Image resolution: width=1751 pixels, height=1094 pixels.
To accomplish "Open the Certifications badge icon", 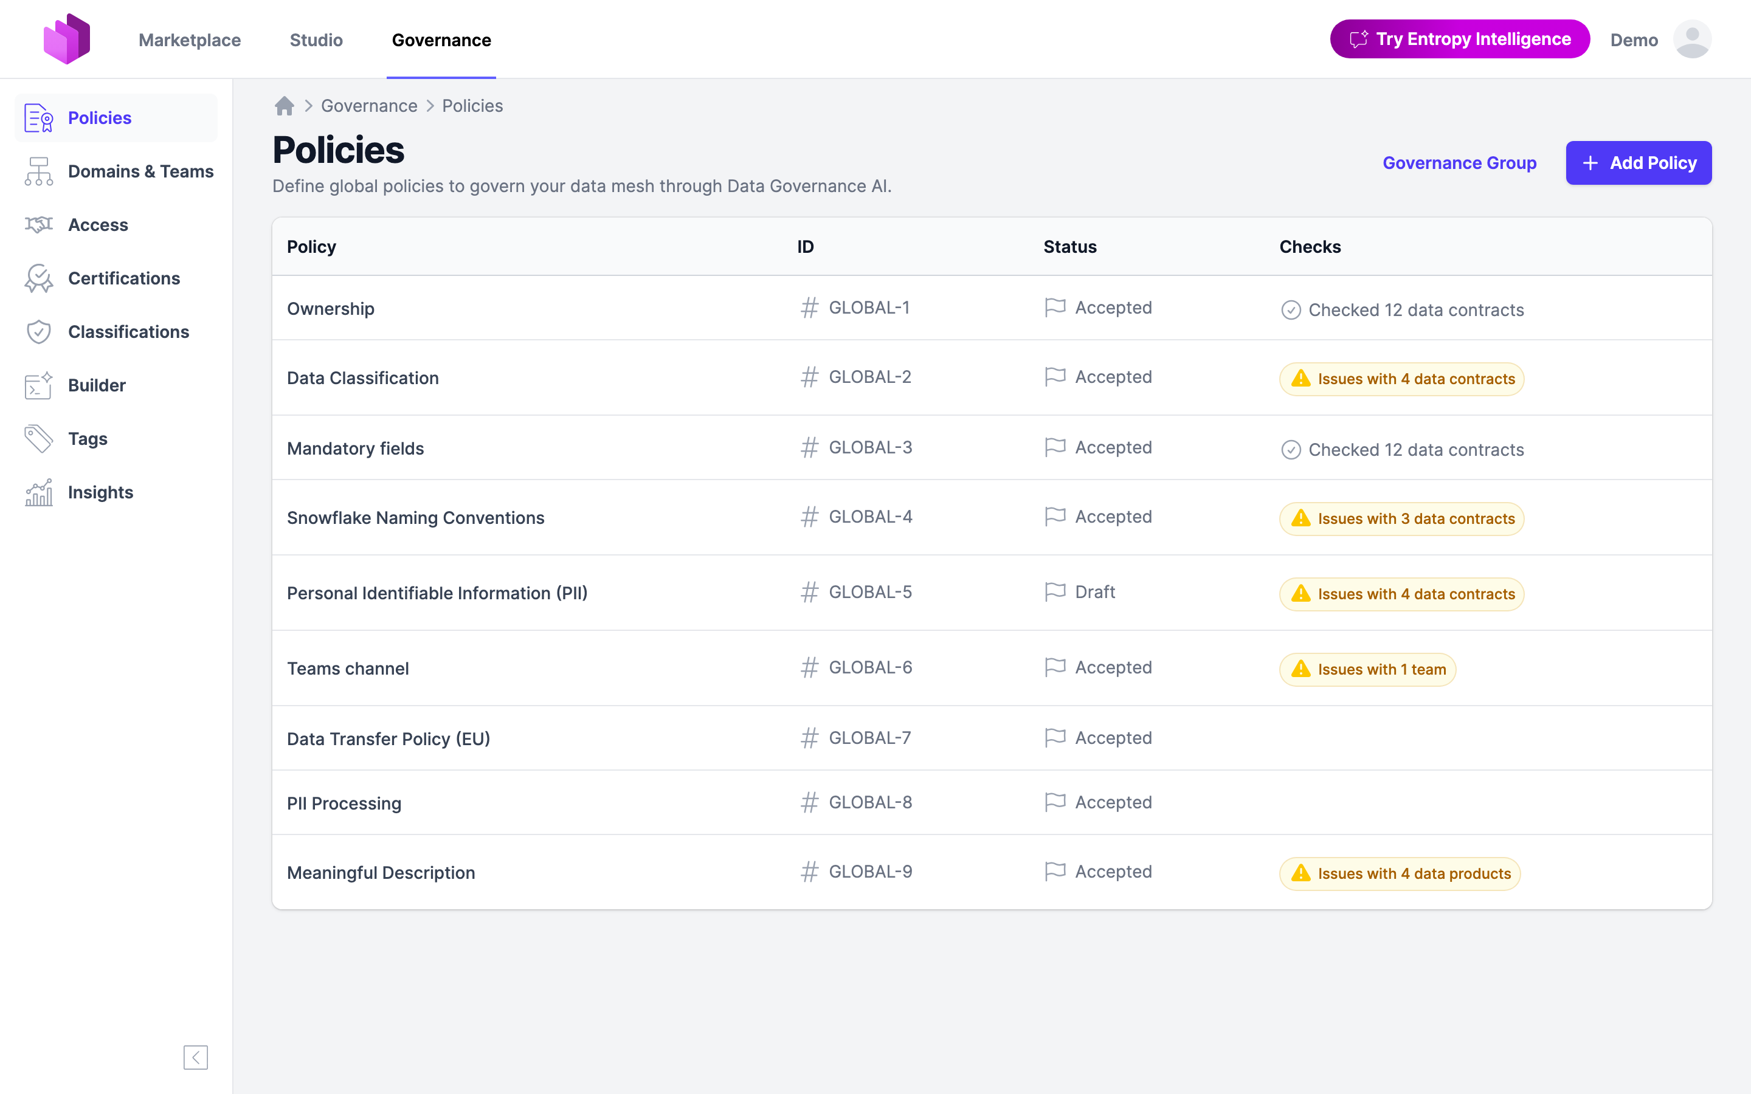I will tap(38, 278).
